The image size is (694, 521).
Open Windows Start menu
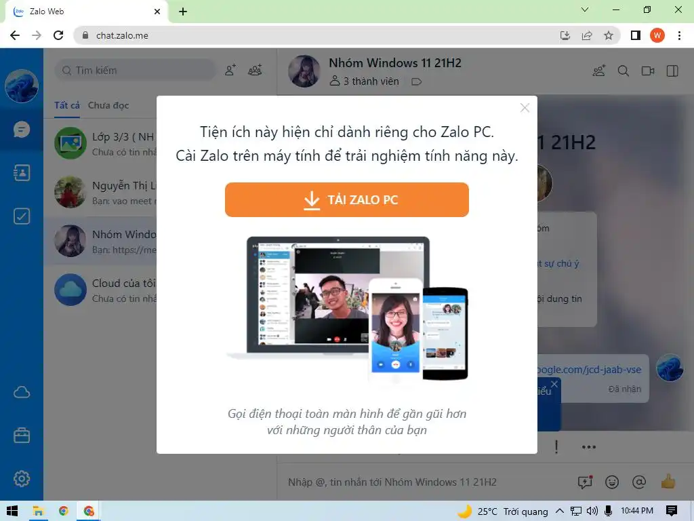click(12, 512)
